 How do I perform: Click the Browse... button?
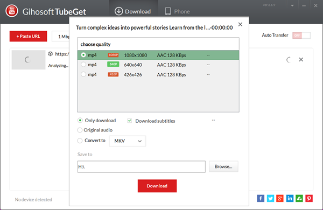(223, 166)
